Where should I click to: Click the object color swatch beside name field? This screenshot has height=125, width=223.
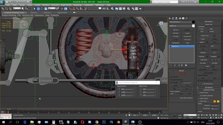(193, 22)
